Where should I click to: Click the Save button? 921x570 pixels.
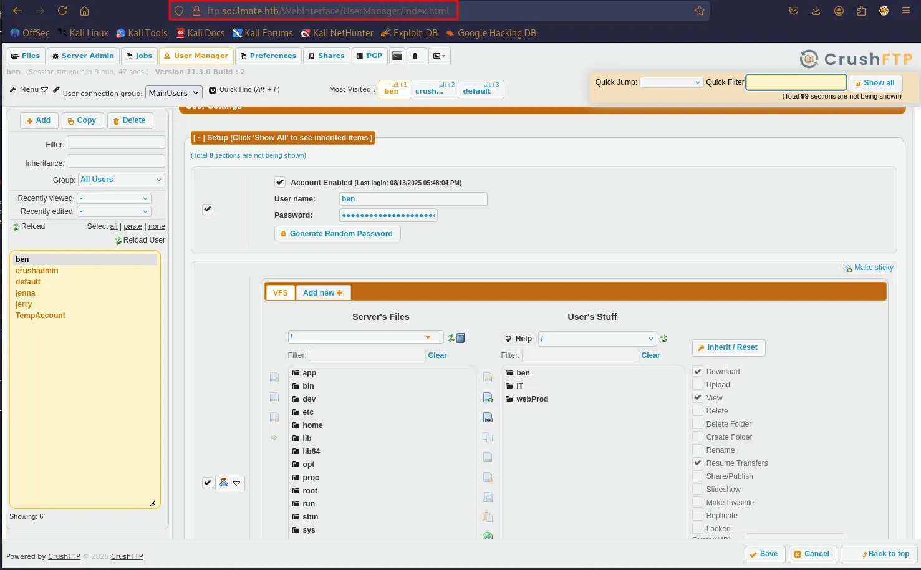click(x=764, y=554)
